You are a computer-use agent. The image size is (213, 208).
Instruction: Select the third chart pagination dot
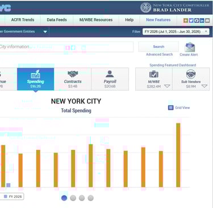point(82,198)
